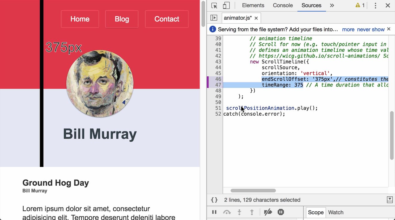395x220 pixels.
Task: Switch to the Watch pane tab
Action: pyautogui.click(x=336, y=213)
